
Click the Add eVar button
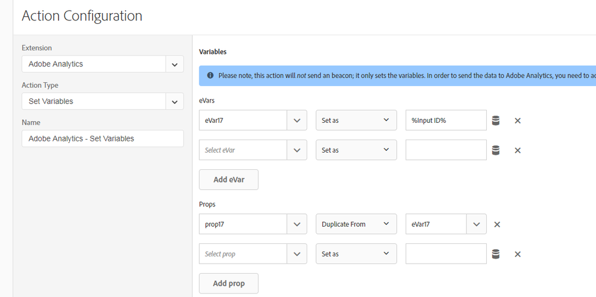[228, 180]
